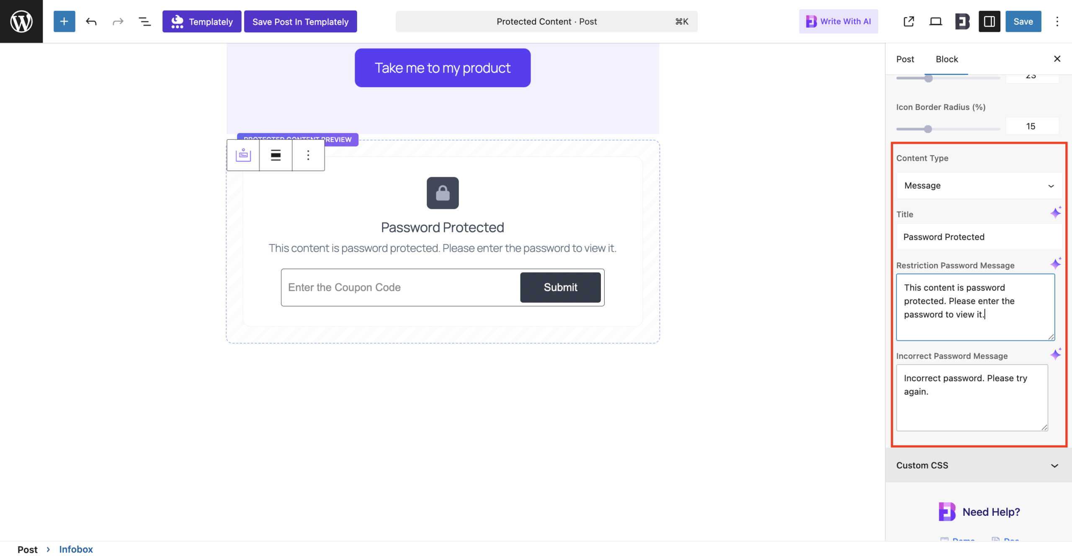Edit the Incorrect Password Message textarea

coord(972,398)
